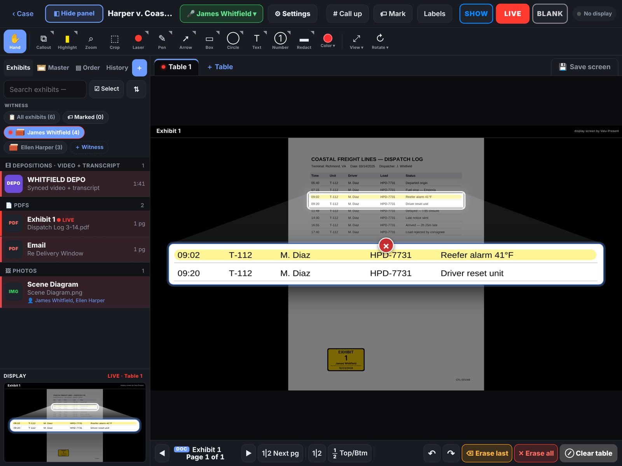Add a new Table
The image size is (622, 466).
(x=220, y=67)
